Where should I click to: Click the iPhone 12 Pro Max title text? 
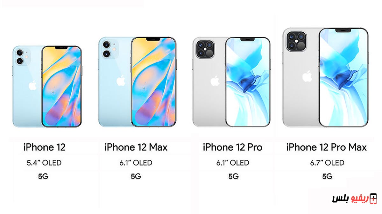(326, 147)
